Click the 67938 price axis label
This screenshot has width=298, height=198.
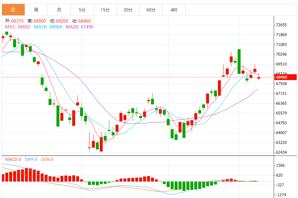click(281, 84)
